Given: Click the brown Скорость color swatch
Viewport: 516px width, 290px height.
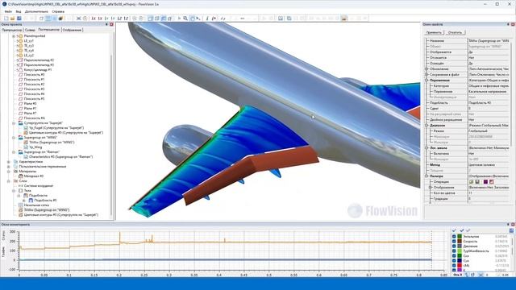Looking at the screenshot, I should [x=460, y=242].
